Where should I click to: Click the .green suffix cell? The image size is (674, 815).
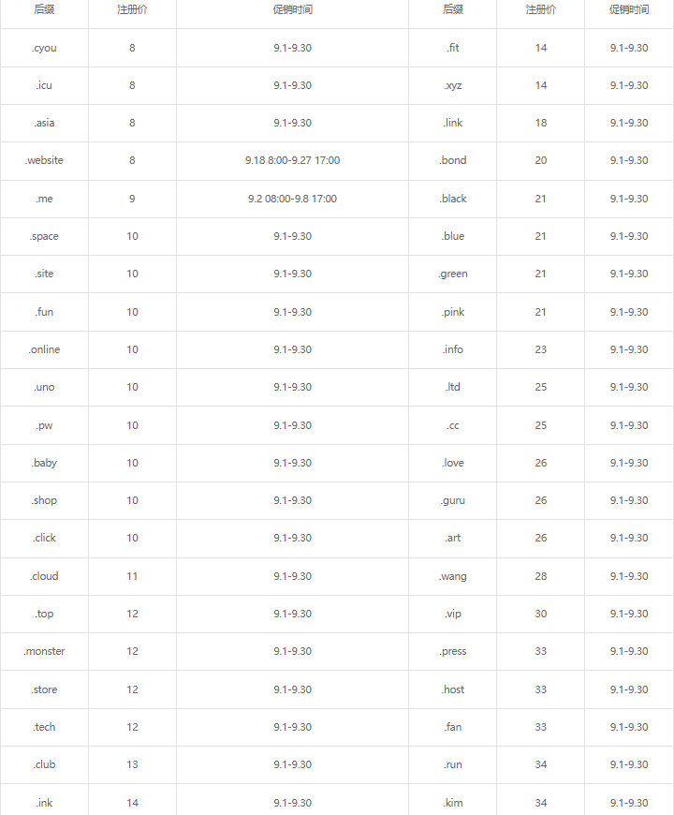453,274
